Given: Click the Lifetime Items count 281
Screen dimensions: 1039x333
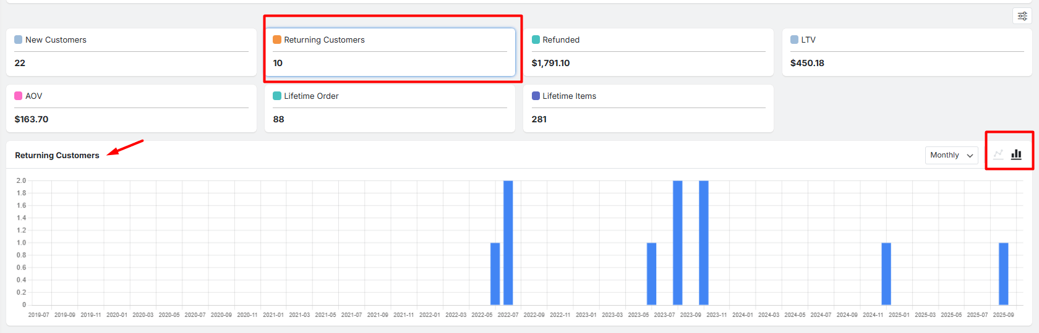Looking at the screenshot, I should [x=539, y=119].
